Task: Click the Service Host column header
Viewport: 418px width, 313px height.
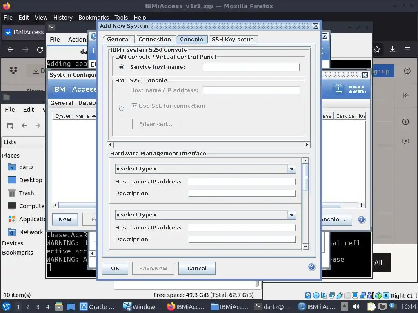Action: tap(350, 116)
